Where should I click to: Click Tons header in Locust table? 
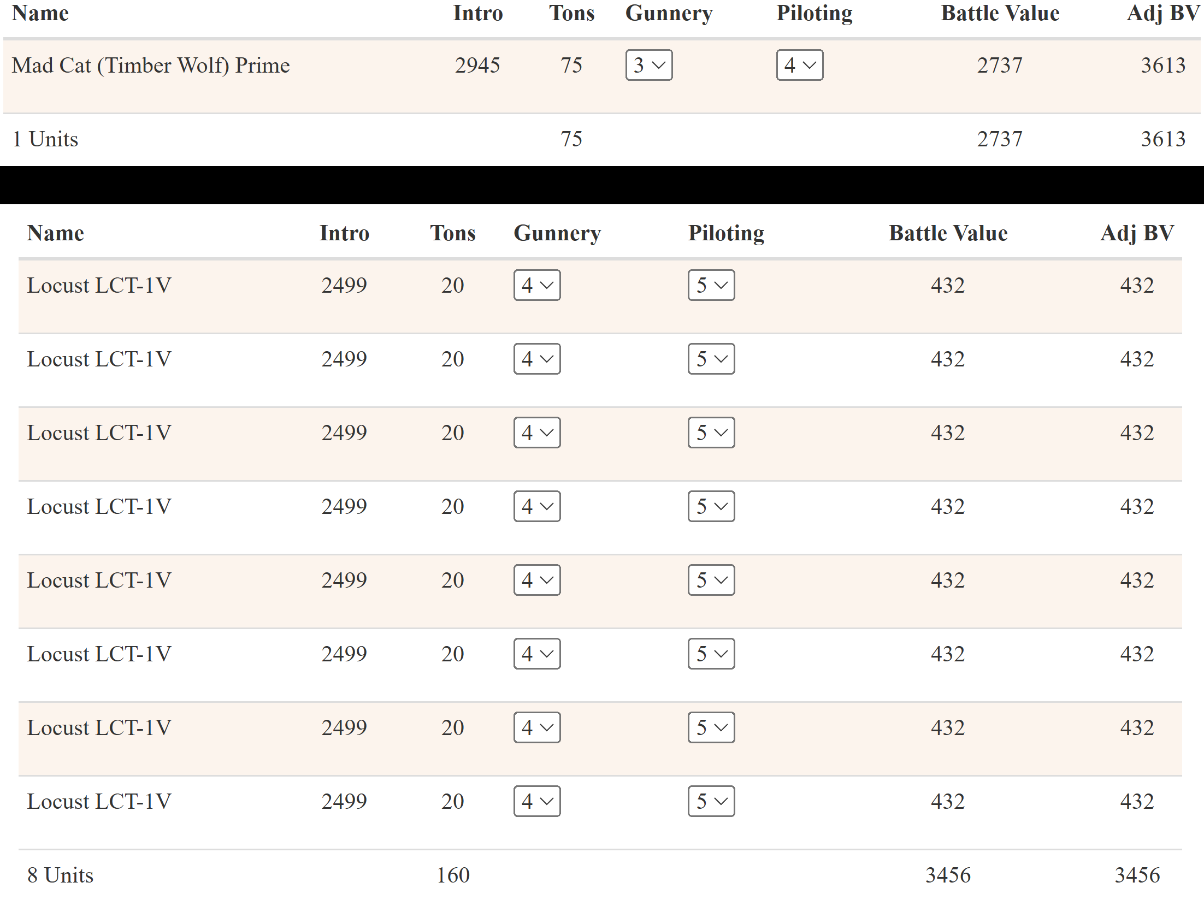click(x=453, y=233)
